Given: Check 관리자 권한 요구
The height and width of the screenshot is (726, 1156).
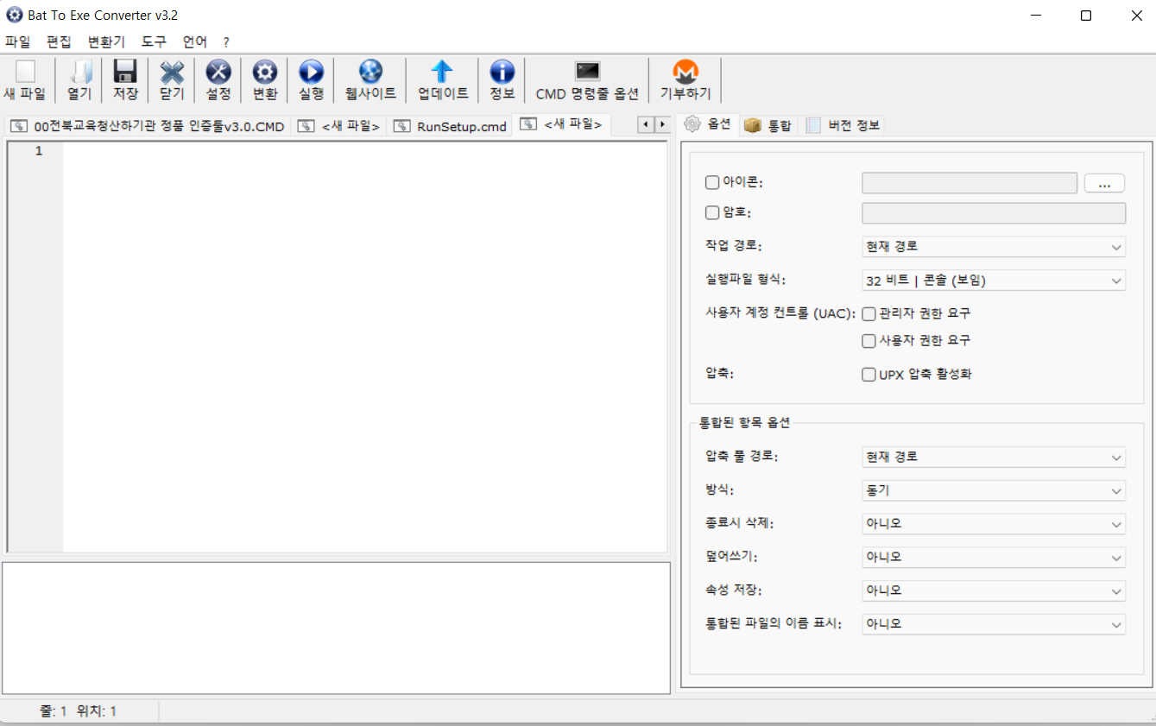Looking at the screenshot, I should pos(869,313).
